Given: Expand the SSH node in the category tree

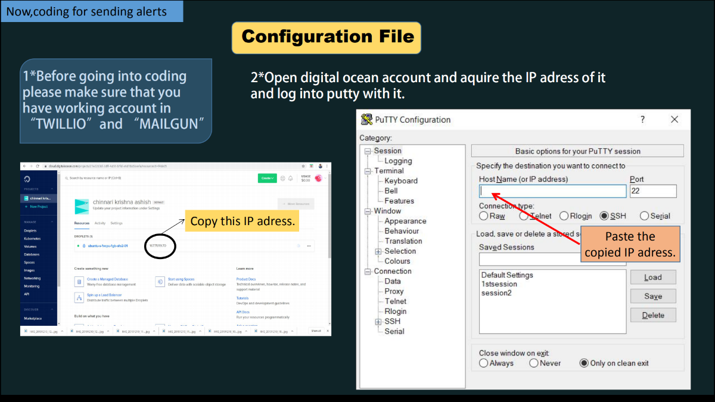Looking at the screenshot, I should [378, 322].
